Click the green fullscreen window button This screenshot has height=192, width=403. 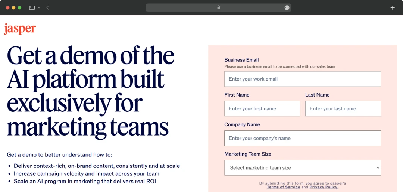click(x=19, y=8)
